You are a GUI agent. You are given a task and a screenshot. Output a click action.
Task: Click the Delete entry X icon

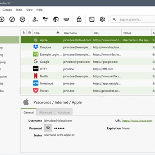click(22, 19)
